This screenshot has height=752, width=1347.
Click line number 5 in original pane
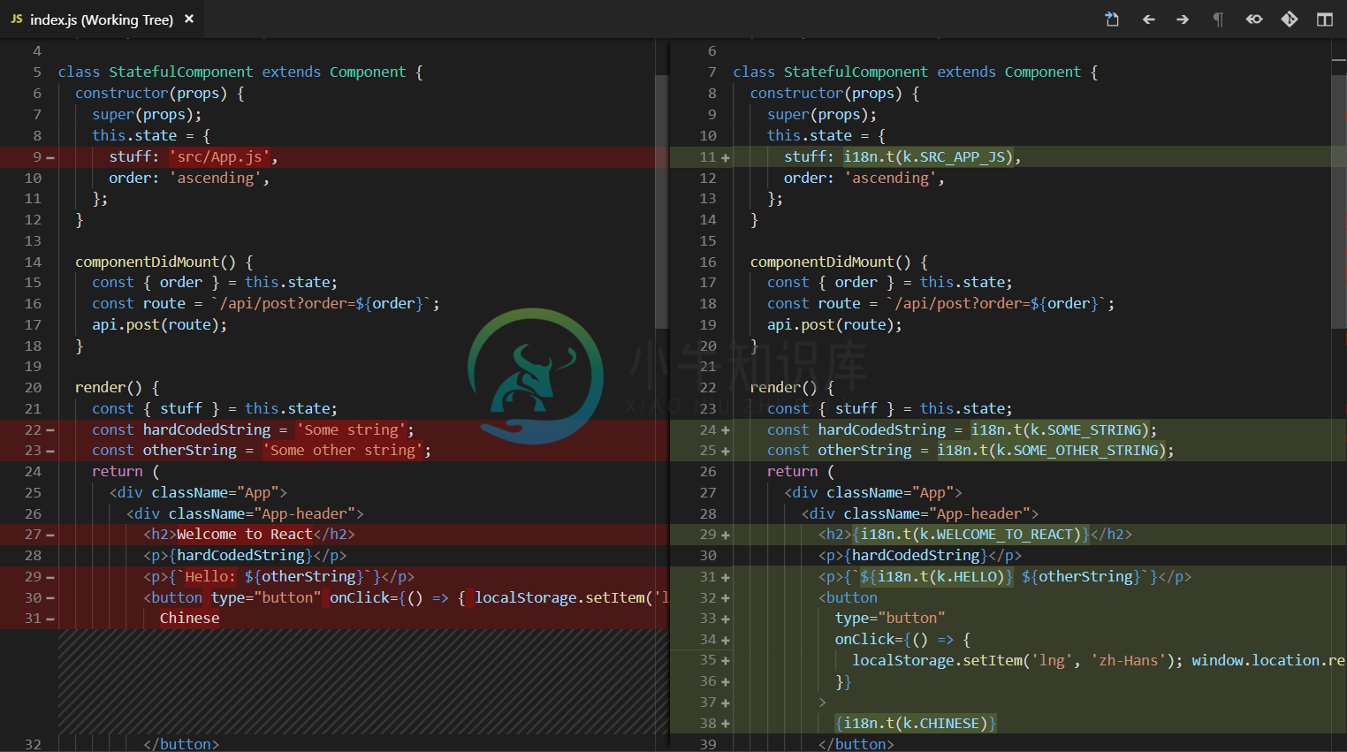pos(37,72)
